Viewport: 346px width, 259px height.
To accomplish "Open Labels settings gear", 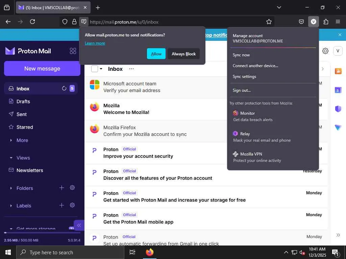I will click(72, 205).
